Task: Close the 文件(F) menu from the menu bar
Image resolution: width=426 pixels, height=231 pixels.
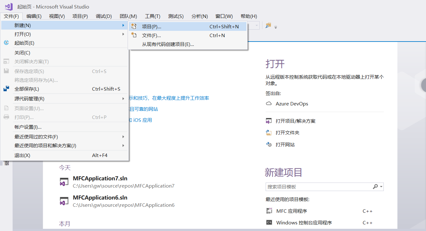Action: click(11, 16)
